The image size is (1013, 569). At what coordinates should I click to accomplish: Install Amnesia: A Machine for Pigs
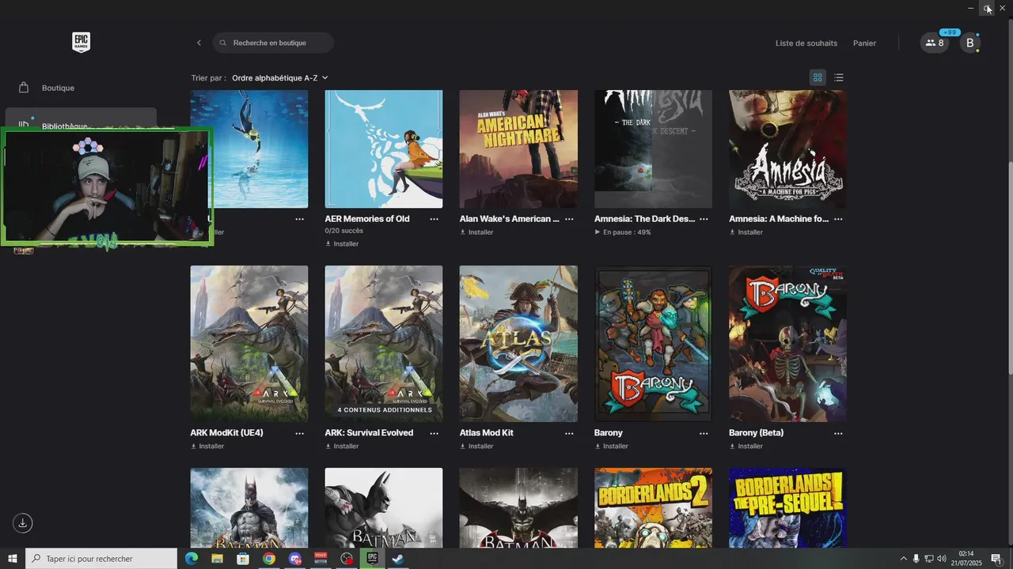pyautogui.click(x=746, y=232)
